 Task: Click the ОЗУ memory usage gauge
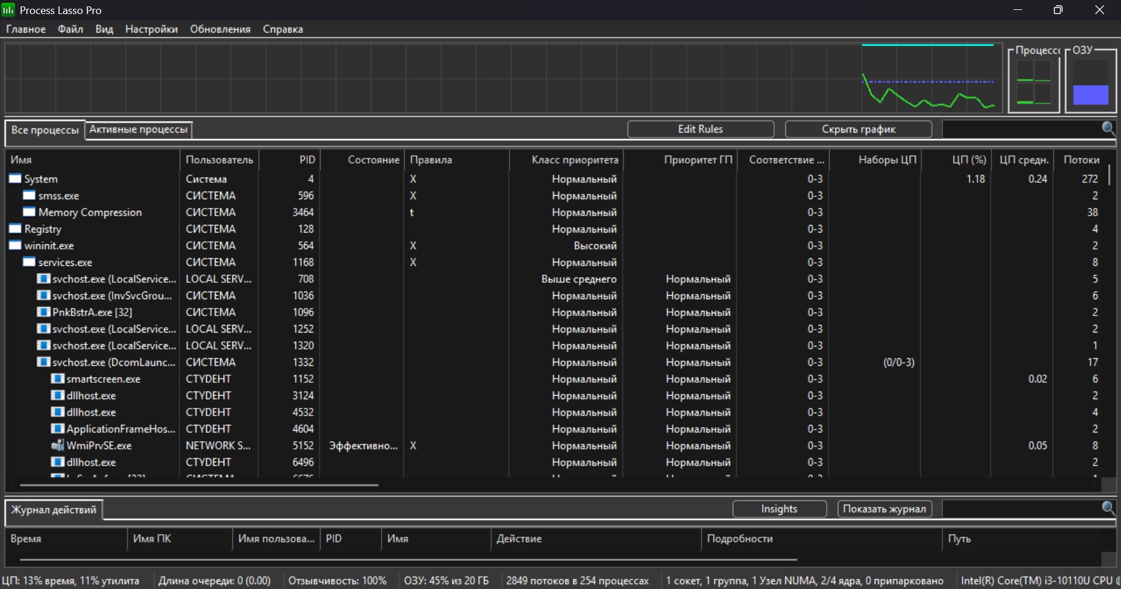(1090, 83)
